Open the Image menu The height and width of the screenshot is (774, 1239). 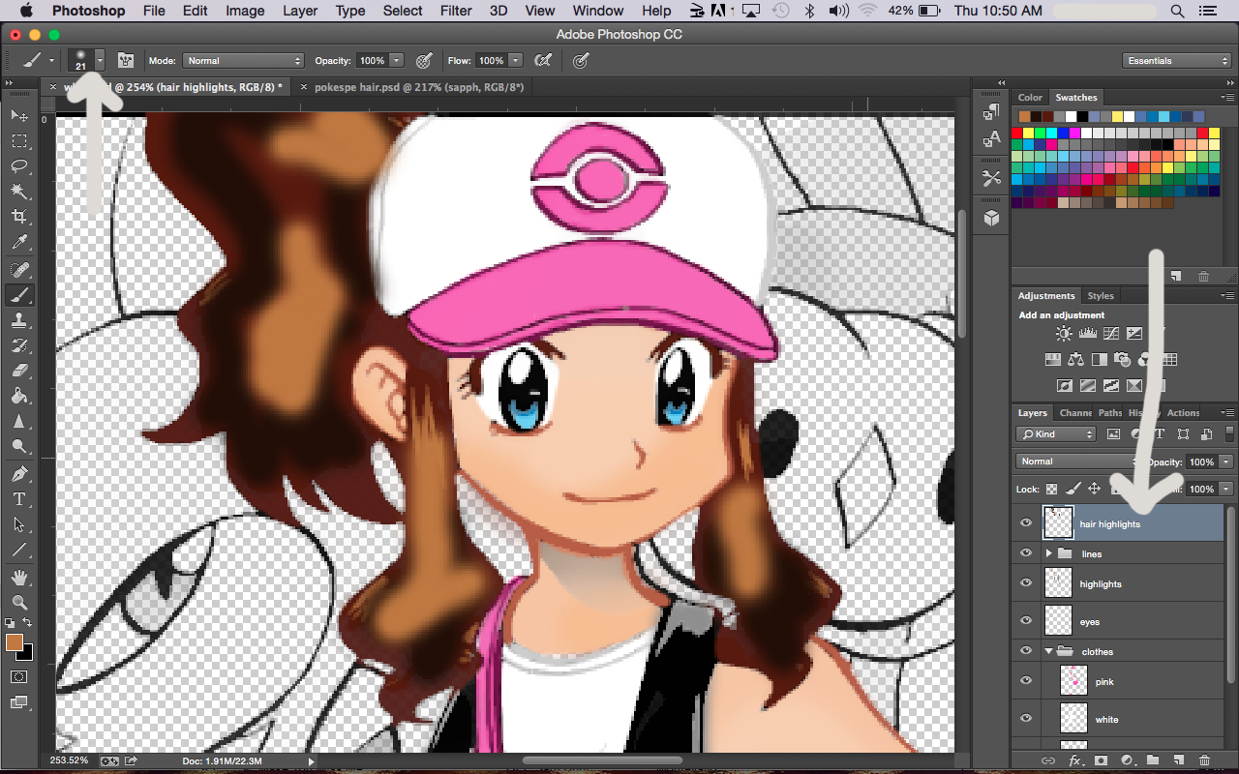click(245, 11)
